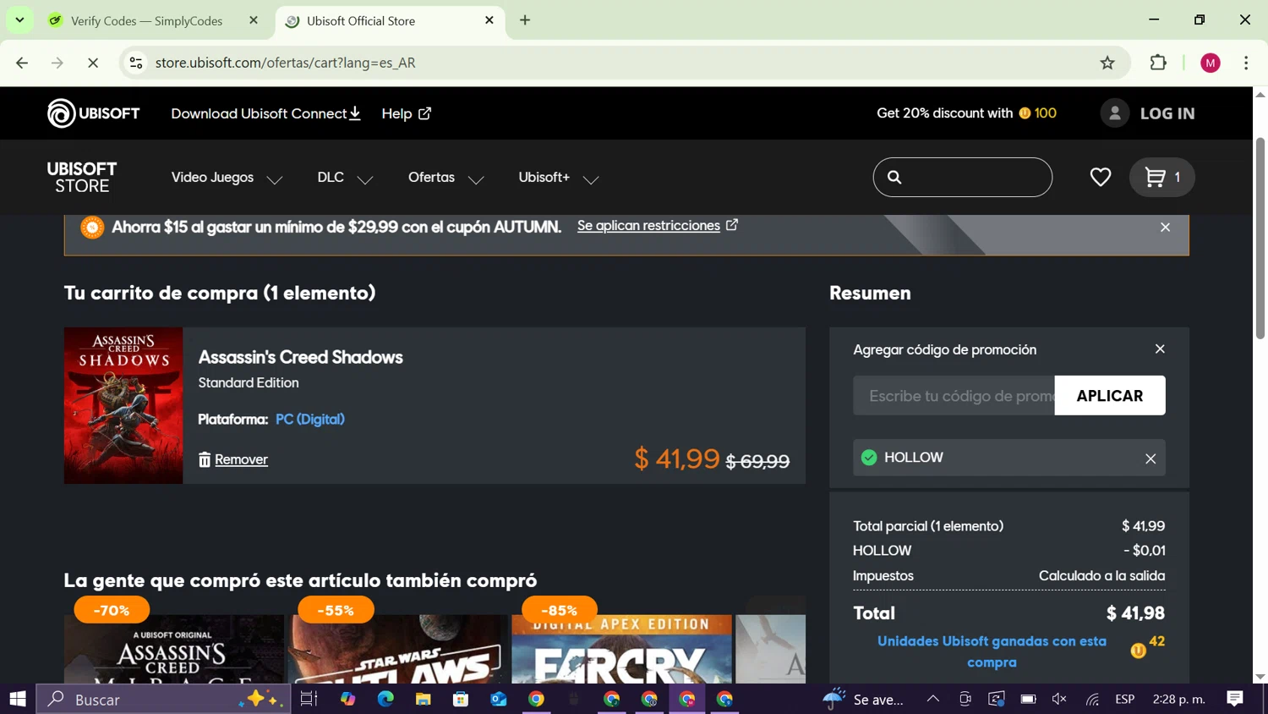This screenshot has height=714, width=1268.
Task: Open Microsoft Store from taskbar
Action: (x=461, y=699)
